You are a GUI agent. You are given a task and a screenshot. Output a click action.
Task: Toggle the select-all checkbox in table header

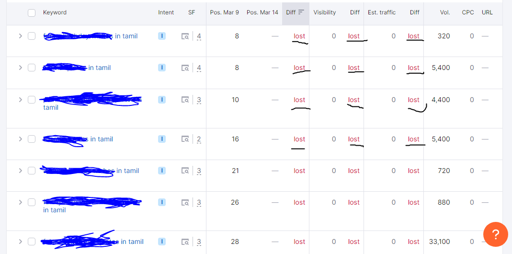click(x=32, y=13)
